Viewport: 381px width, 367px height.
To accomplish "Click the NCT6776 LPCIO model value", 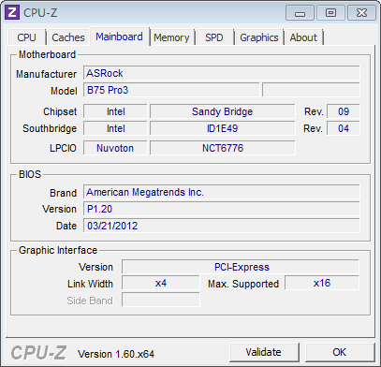I will (x=223, y=148).
